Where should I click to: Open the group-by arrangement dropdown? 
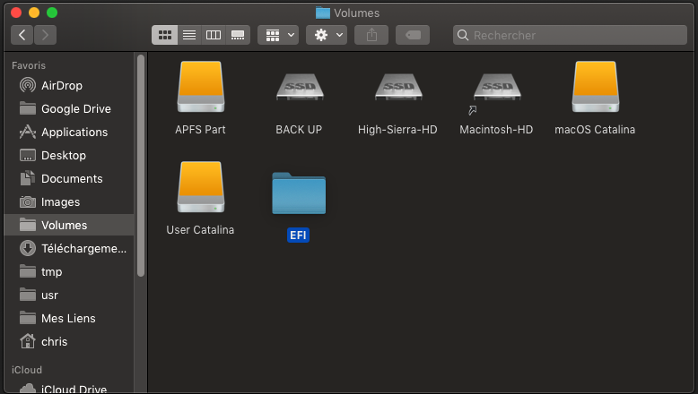tap(278, 35)
